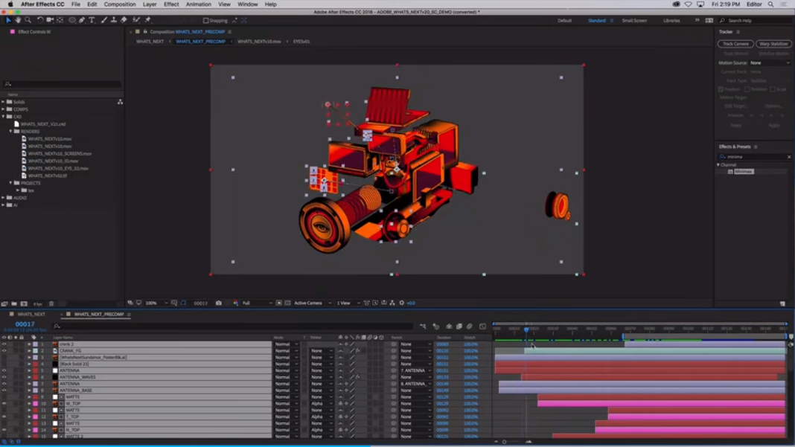Toggle visibility of the W_TOP layer
Screen dimensions: 795x447
[x=4, y=404]
